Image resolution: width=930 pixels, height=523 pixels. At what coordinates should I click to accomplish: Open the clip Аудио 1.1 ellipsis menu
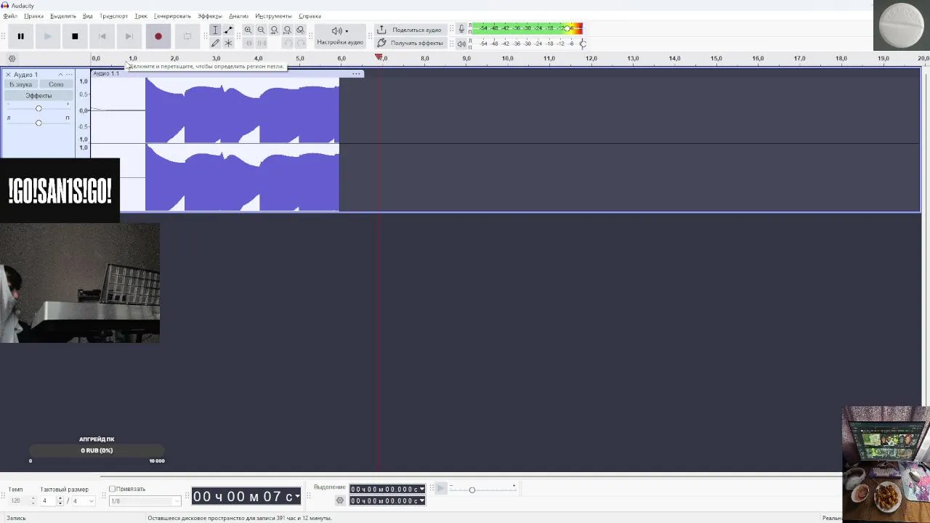click(356, 73)
